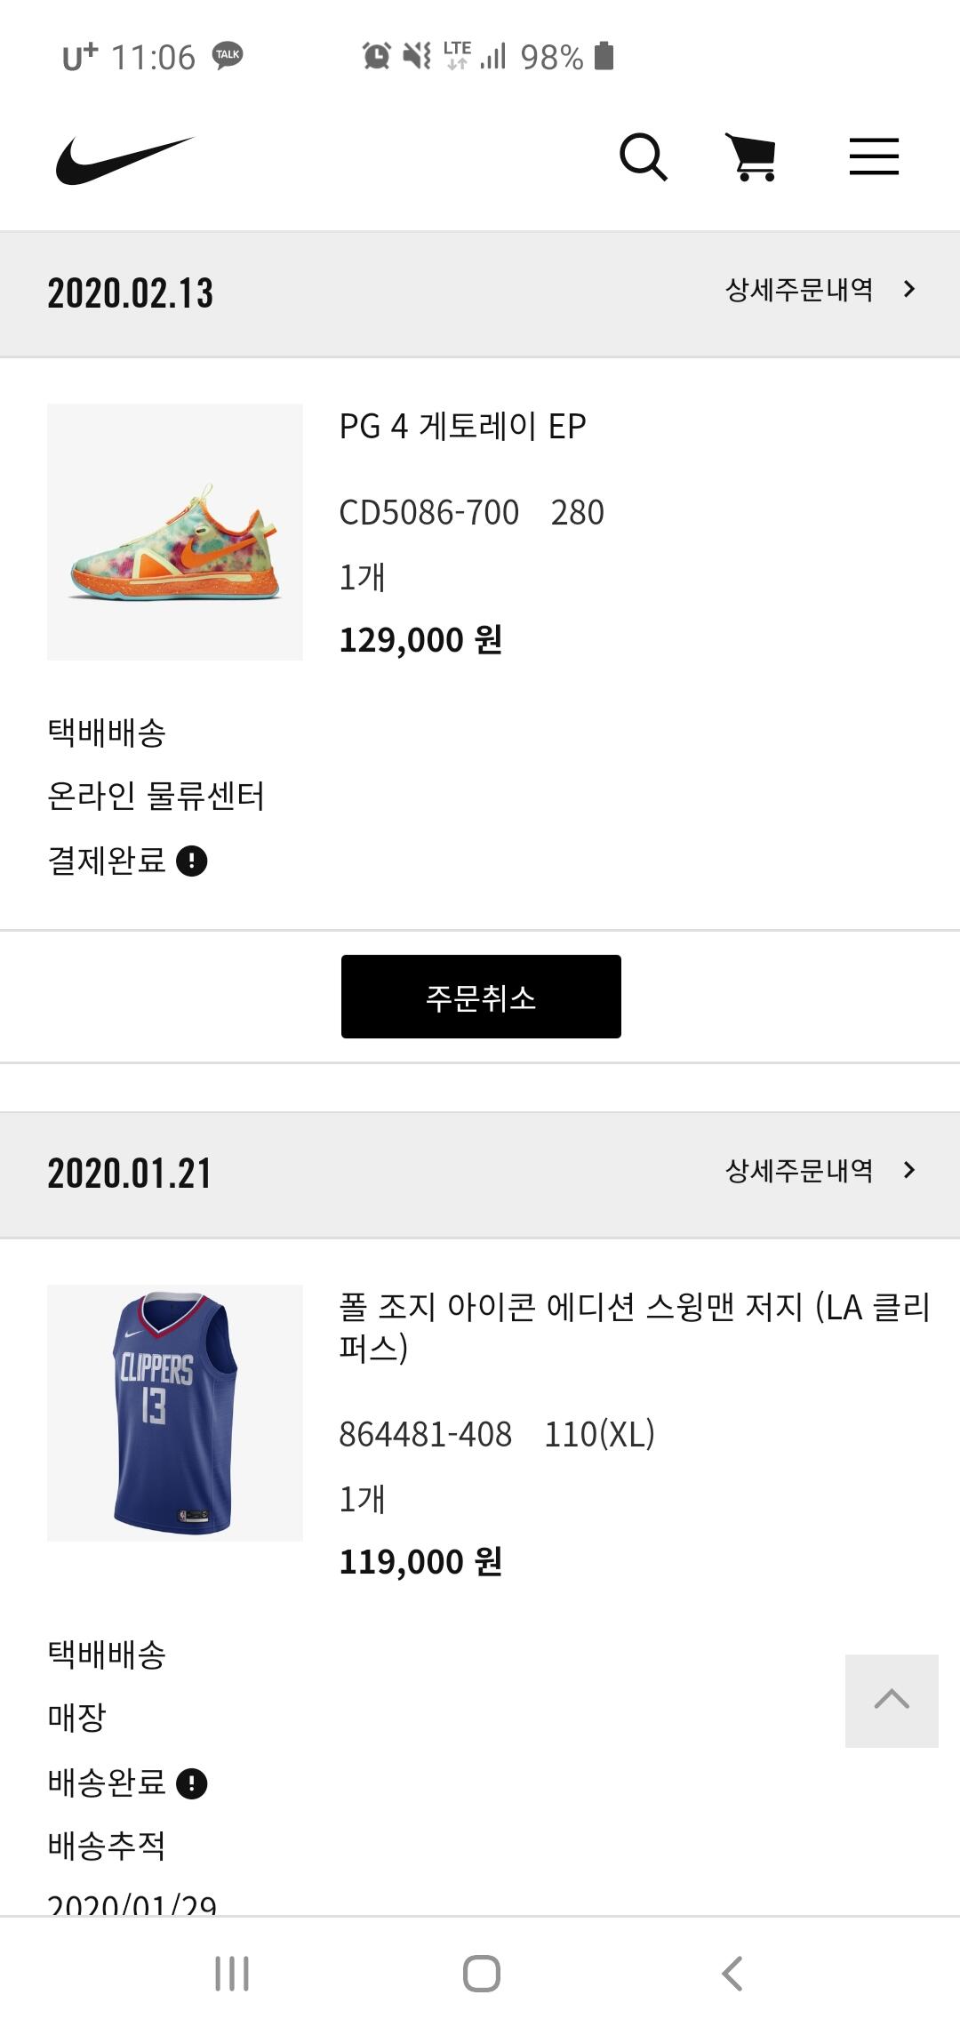The height and width of the screenshot is (2027, 960).
Task: Tap info icon next to 결제완료
Action: [192, 861]
